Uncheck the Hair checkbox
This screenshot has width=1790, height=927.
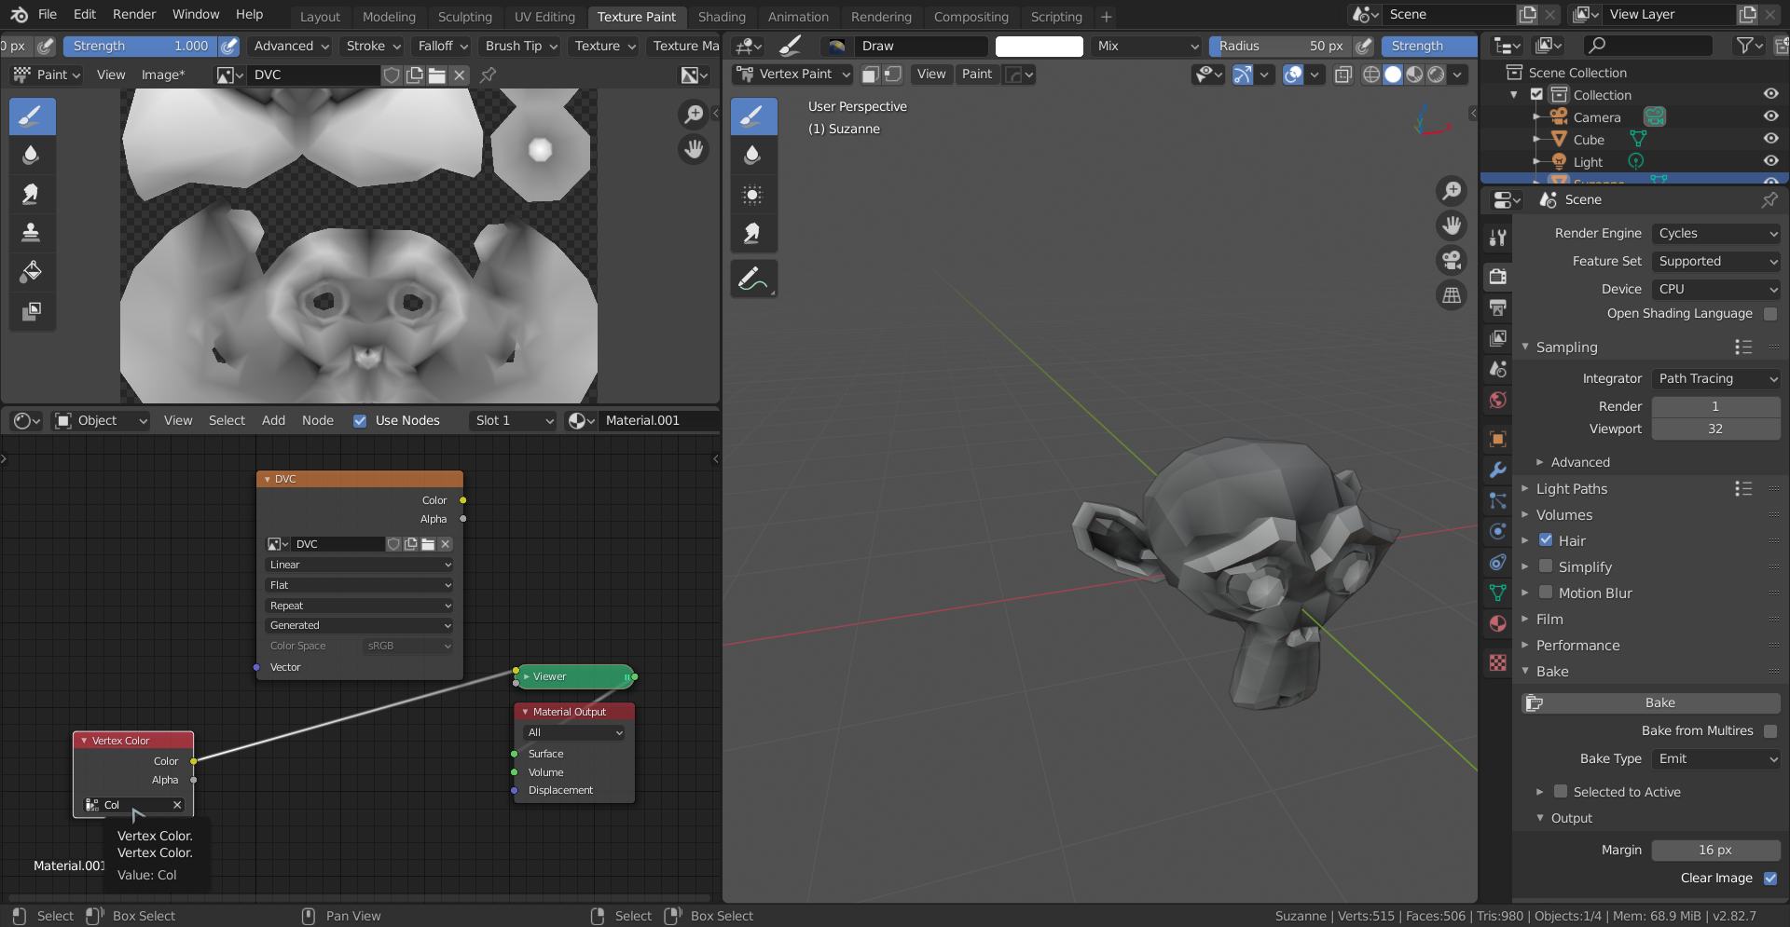click(1546, 540)
